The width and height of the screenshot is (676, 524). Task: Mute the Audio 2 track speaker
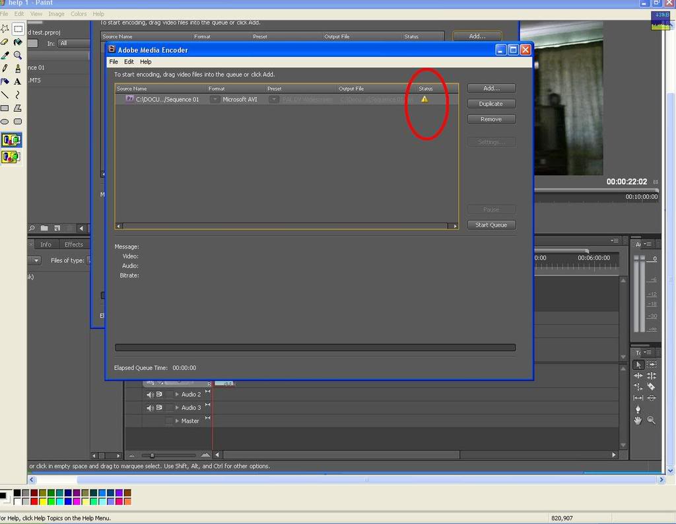tap(150, 394)
